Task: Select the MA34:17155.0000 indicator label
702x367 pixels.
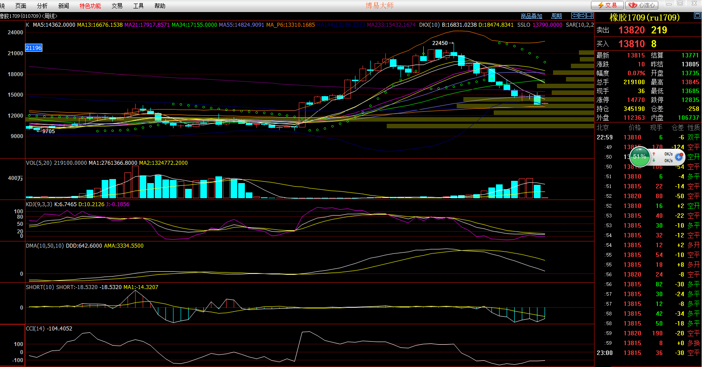Action: pos(194,25)
